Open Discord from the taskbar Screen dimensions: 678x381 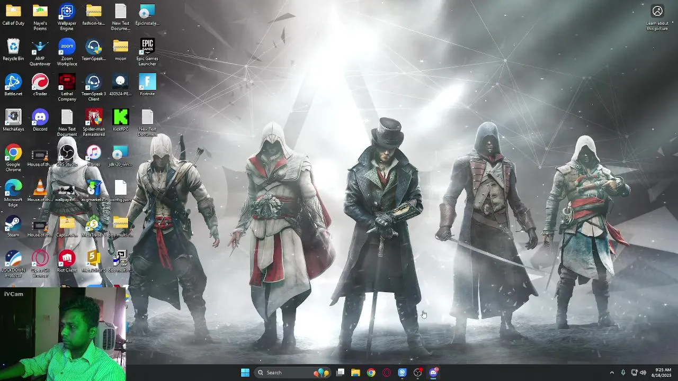tap(433, 373)
